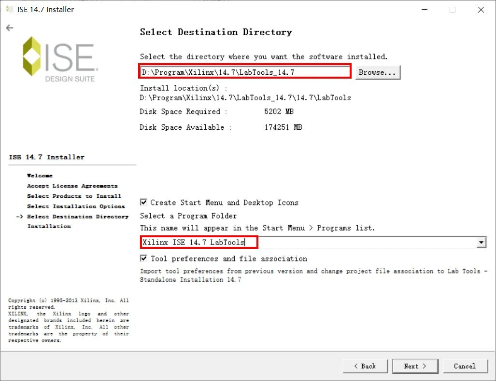Click the Xilinx copyright notice text
Viewport: 496px width, 381px height.
(x=69, y=320)
